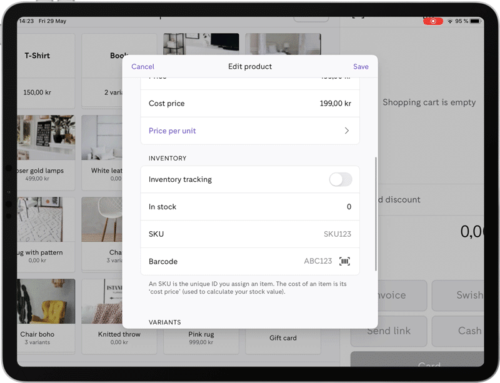Edit the In stock quantity field
This screenshot has height=383, width=500.
point(250,207)
